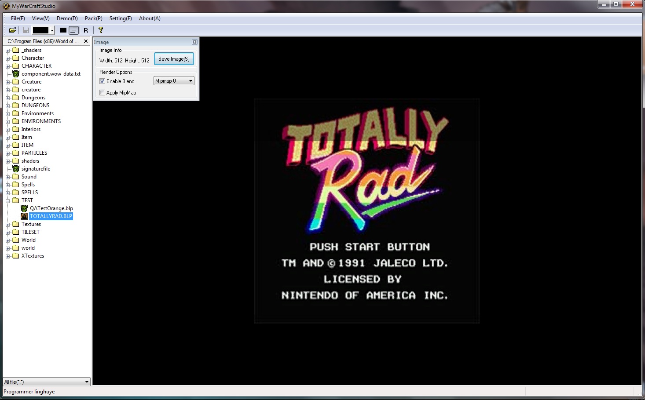Click the black background color swatch

(40, 30)
